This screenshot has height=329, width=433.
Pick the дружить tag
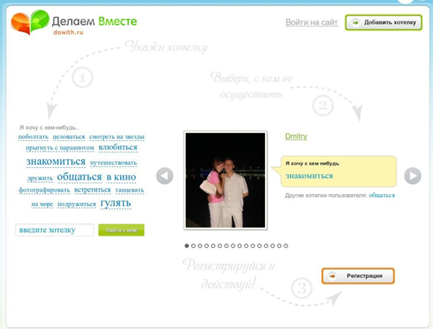[x=40, y=178]
